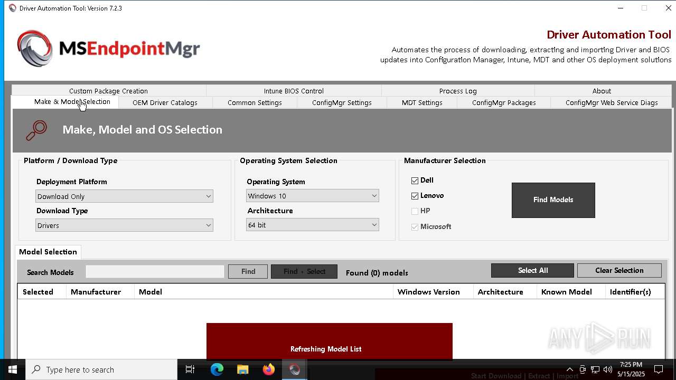
Task: Uncheck the Lenovo manufacturer checkbox
Action: tap(415, 196)
